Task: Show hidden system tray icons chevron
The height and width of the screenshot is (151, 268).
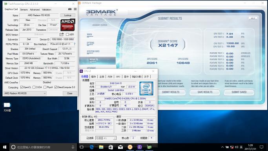Action: (x=222, y=147)
